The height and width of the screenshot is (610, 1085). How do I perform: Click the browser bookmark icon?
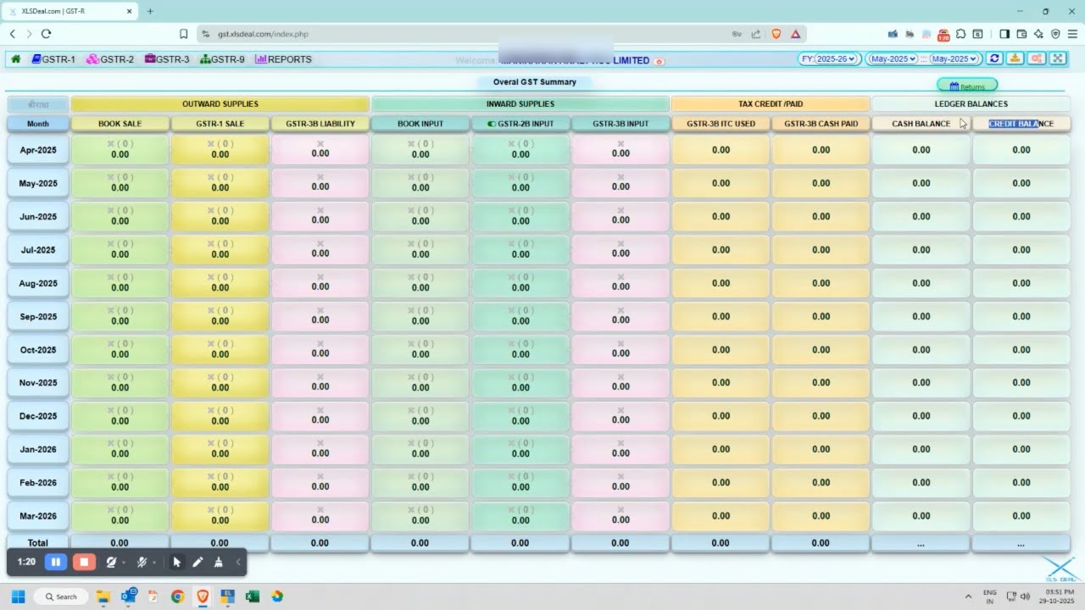pyautogui.click(x=183, y=34)
